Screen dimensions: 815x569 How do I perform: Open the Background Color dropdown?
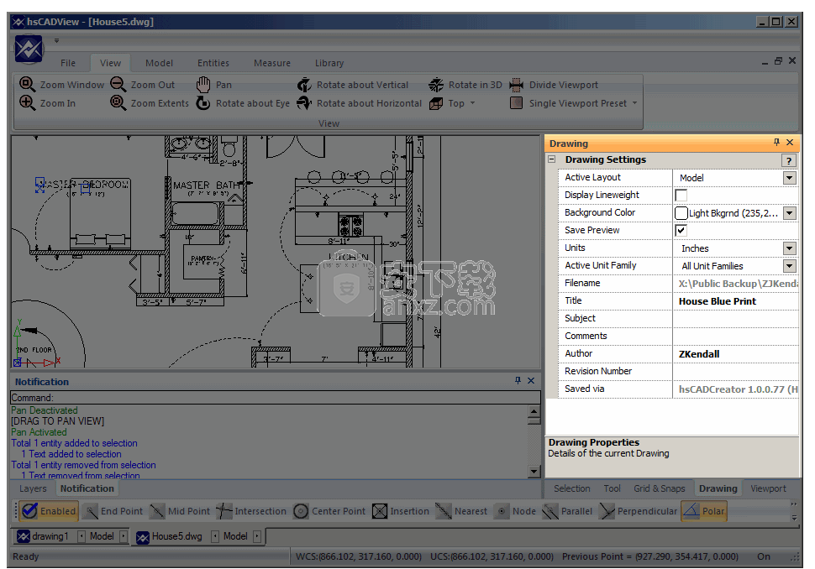tap(790, 213)
